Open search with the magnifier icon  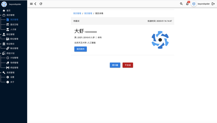(181, 4)
